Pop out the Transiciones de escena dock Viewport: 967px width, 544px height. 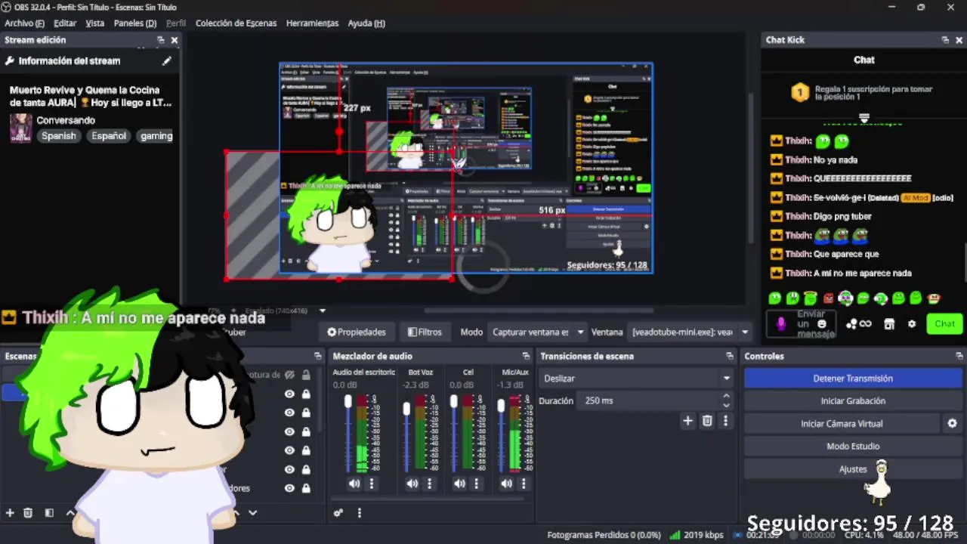[729, 356]
